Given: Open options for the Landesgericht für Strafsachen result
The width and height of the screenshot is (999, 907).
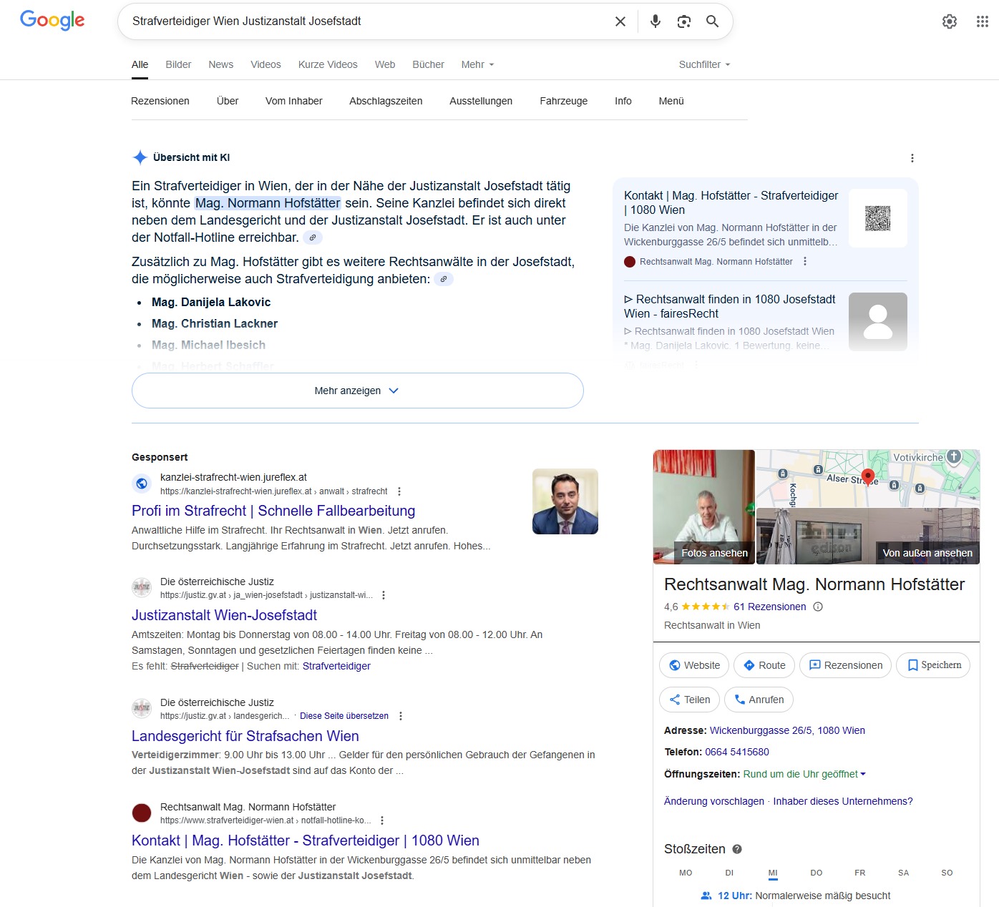Looking at the screenshot, I should 401,716.
